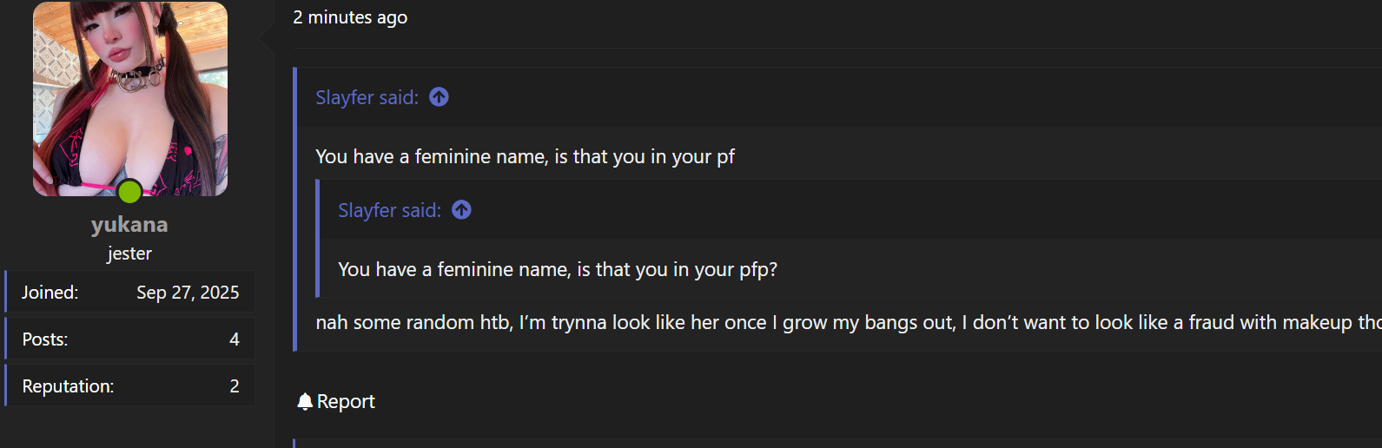Viewport: 1382px width, 448px height.
Task: Open the yukana username profile link
Action: [x=129, y=225]
